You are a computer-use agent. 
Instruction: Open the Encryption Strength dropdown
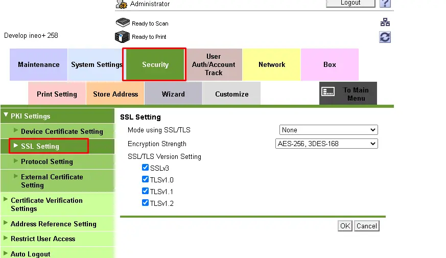326,144
